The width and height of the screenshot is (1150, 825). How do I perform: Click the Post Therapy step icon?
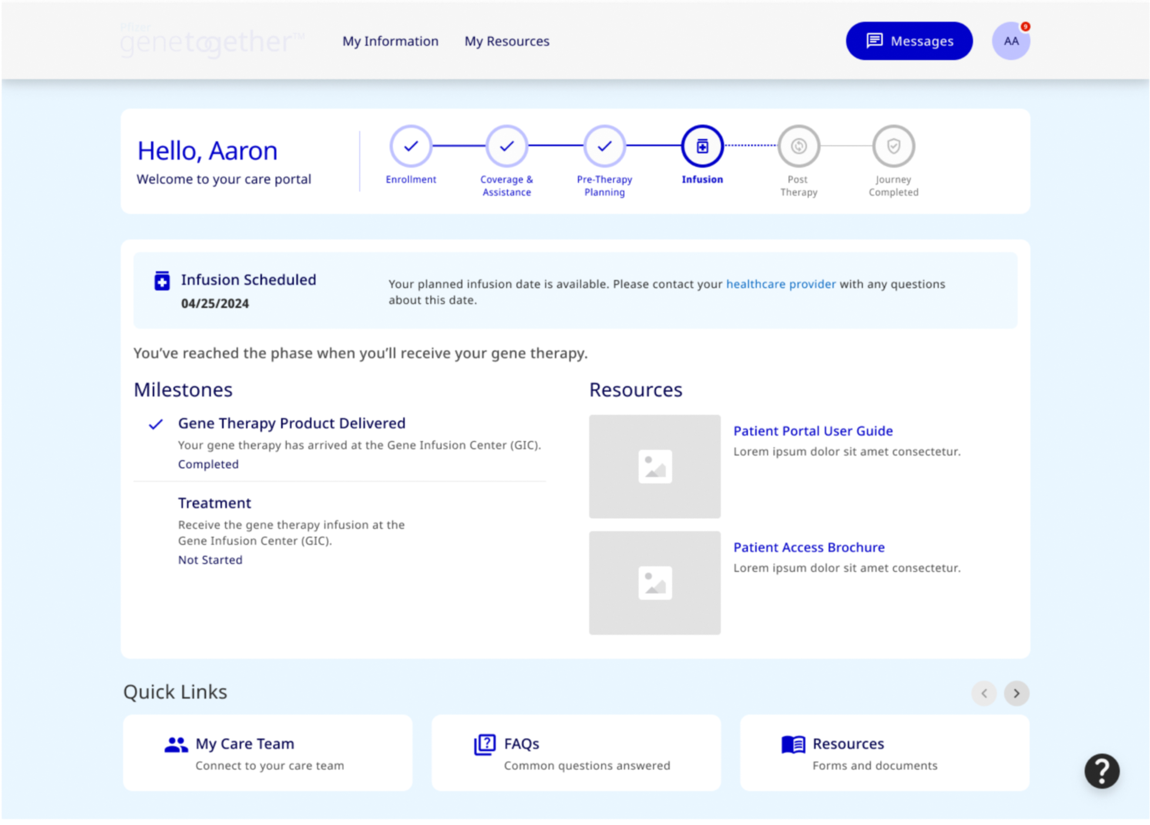coord(798,146)
